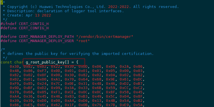Click the 0xA1 hex value
This screenshot has width=214, height=107.
[x=56, y=79]
